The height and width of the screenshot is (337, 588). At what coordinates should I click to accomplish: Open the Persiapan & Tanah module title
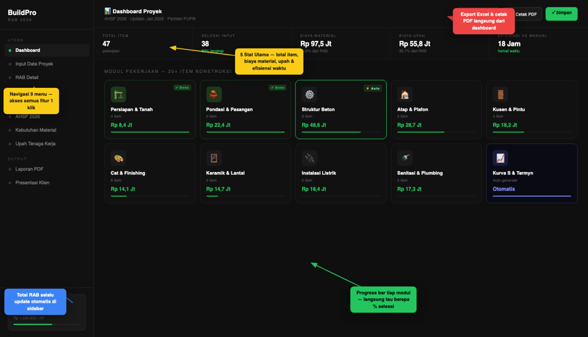point(132,110)
